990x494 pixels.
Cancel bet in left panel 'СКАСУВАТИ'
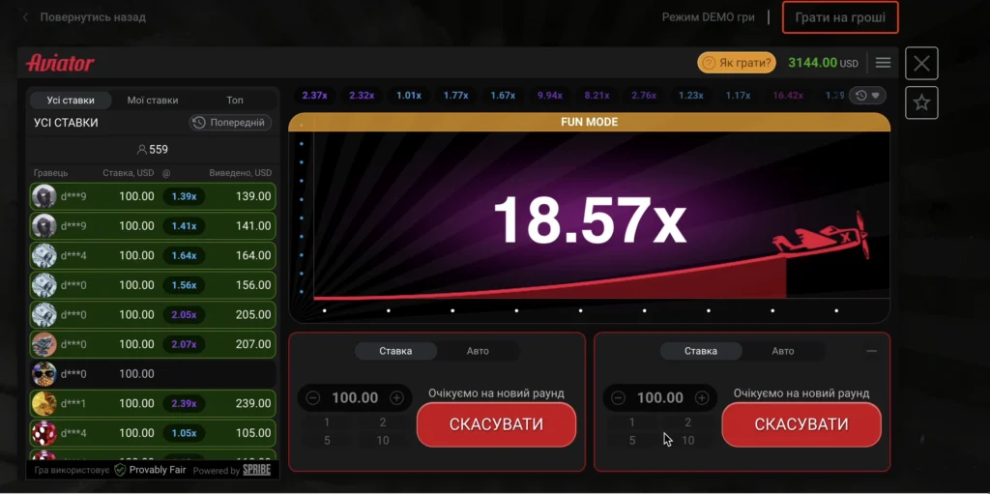point(496,424)
